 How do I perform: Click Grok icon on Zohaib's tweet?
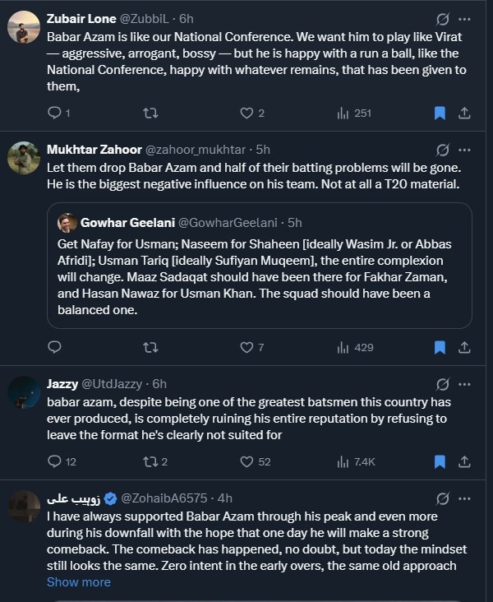pyautogui.click(x=442, y=498)
